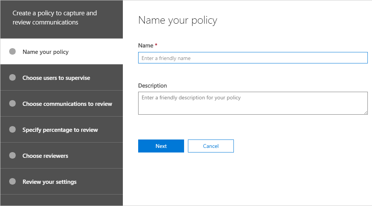Select the Name your policy step
Viewport: 372px width, 206px height.
(62, 52)
